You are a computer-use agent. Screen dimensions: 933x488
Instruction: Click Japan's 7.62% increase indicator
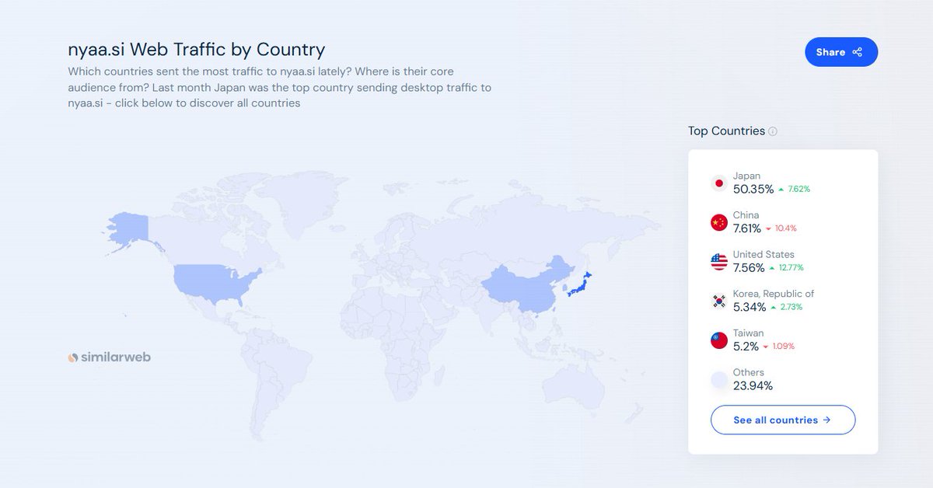794,190
